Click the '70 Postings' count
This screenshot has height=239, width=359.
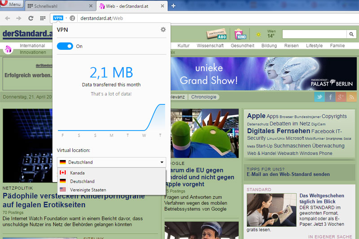tap(13, 213)
